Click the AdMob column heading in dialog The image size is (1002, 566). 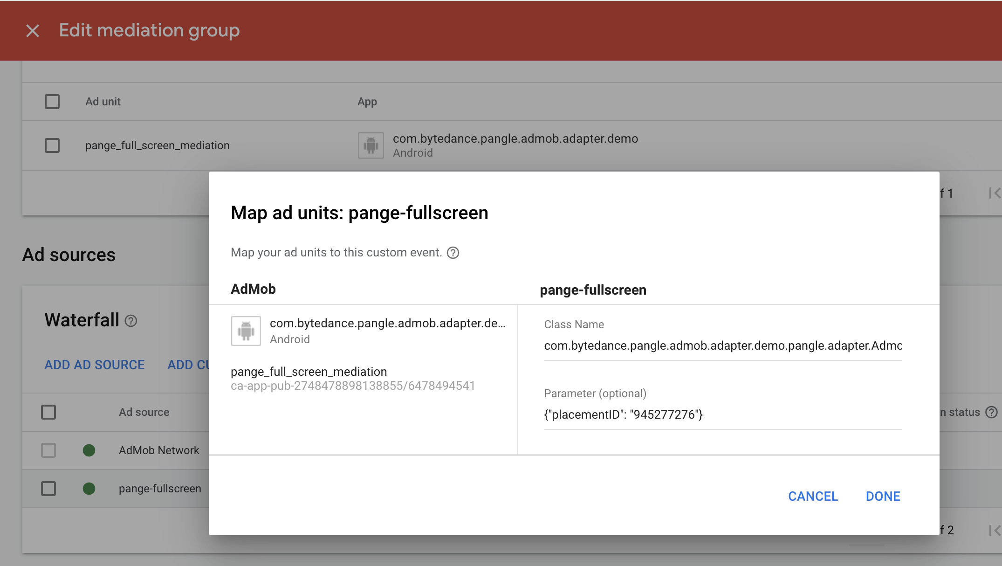pyautogui.click(x=253, y=289)
